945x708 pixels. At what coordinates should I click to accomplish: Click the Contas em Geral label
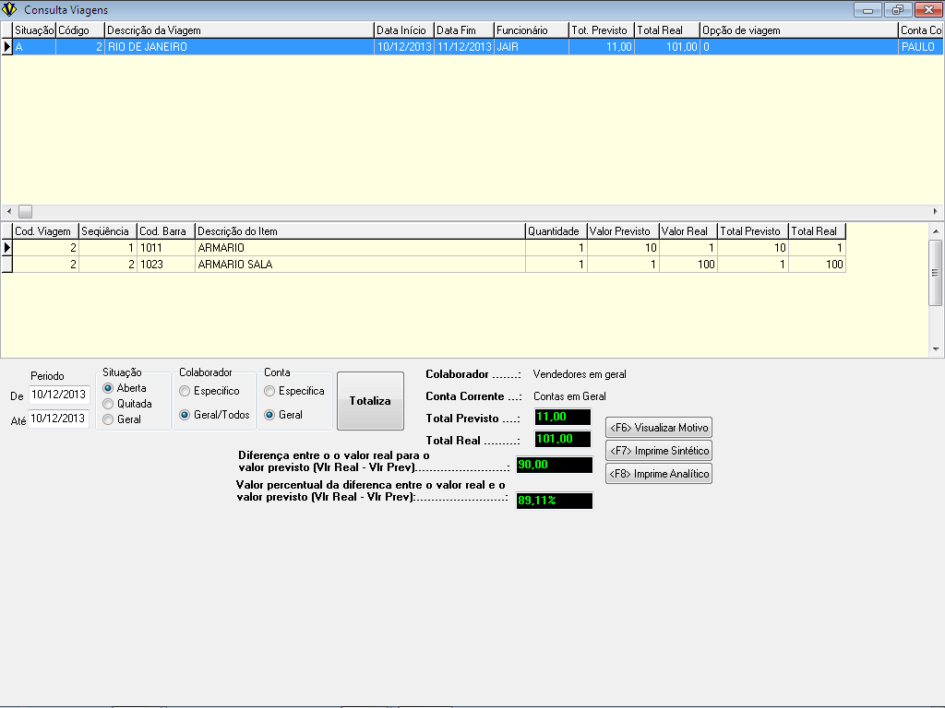click(x=569, y=396)
